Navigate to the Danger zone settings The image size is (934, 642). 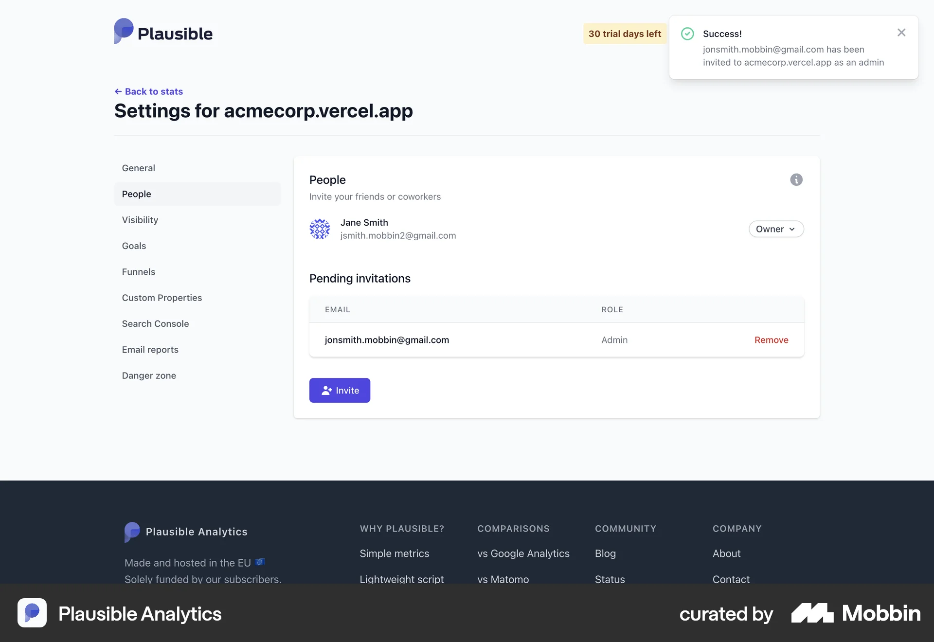pyautogui.click(x=148, y=375)
